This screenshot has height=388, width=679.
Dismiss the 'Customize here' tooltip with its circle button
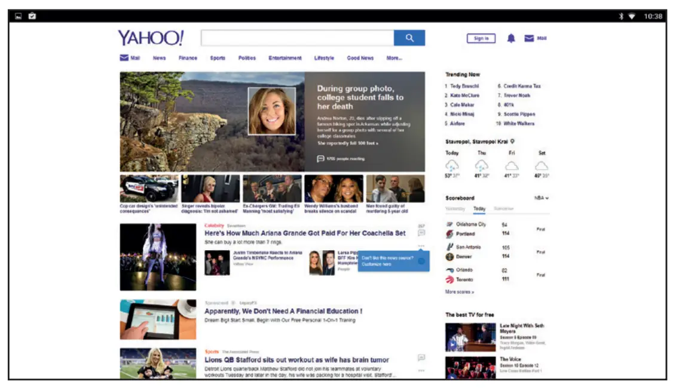[x=421, y=261]
